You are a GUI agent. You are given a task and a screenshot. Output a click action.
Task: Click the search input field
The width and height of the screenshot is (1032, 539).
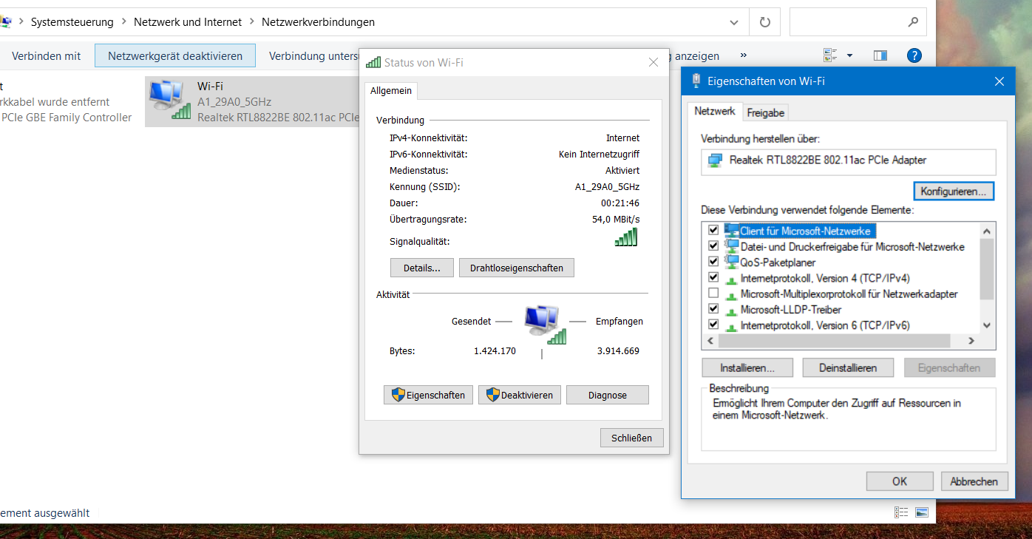coord(858,22)
